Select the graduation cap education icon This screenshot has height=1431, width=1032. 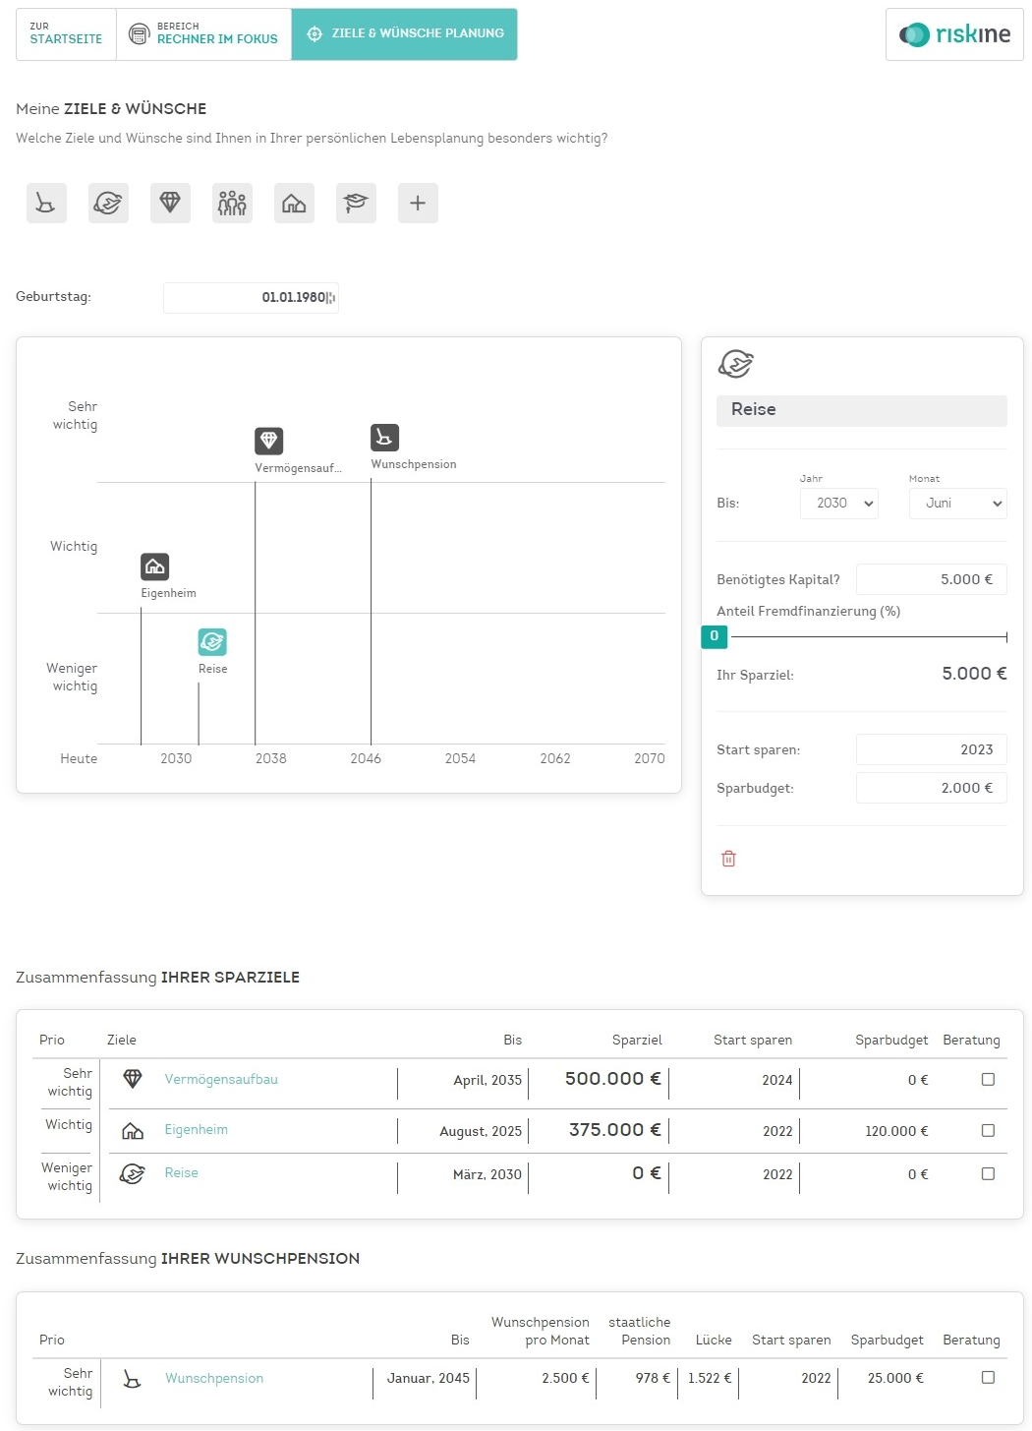click(x=356, y=204)
